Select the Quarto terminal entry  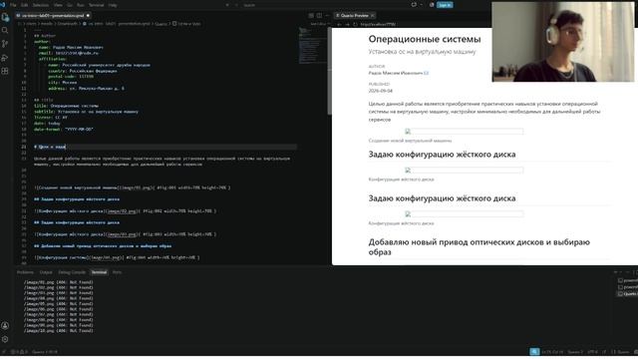click(627, 293)
